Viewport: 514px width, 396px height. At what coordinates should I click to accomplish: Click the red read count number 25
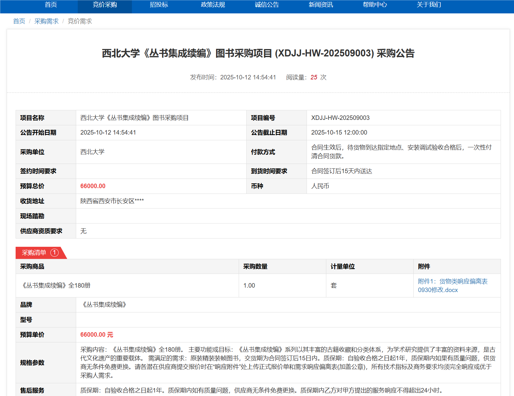coord(314,77)
